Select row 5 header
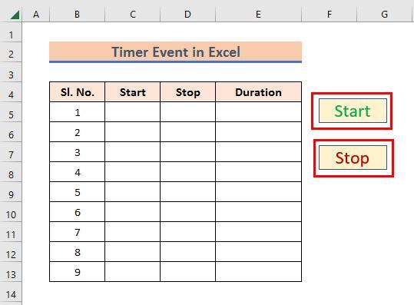Screen dimensions: 414x305 [11, 115]
